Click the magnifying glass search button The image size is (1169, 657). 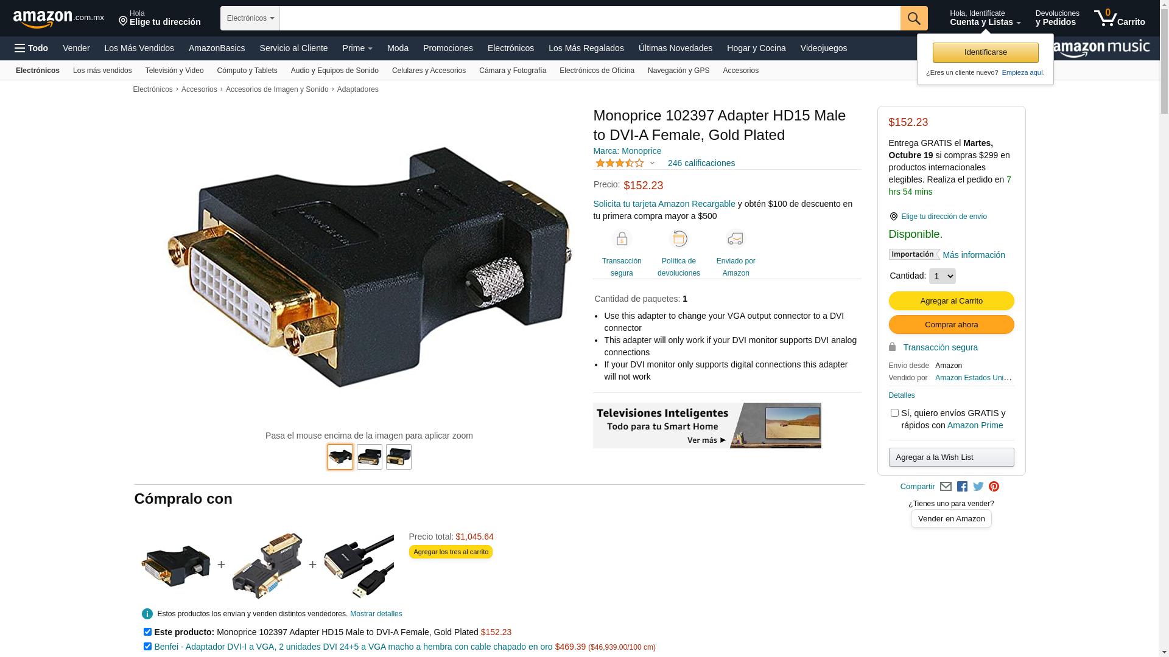click(x=914, y=18)
